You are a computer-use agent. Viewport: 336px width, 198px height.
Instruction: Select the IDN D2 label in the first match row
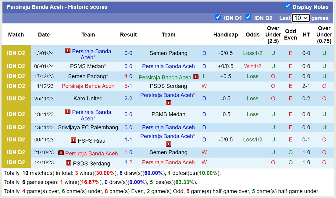pyautogui.click(x=16, y=53)
